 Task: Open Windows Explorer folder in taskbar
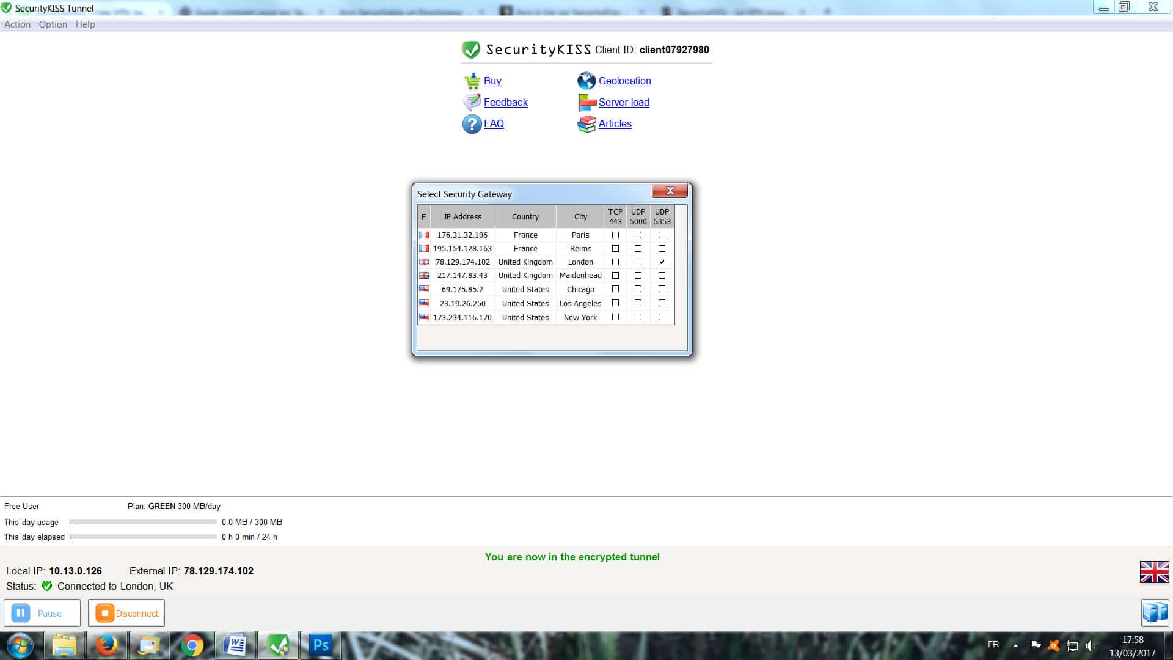coord(64,645)
